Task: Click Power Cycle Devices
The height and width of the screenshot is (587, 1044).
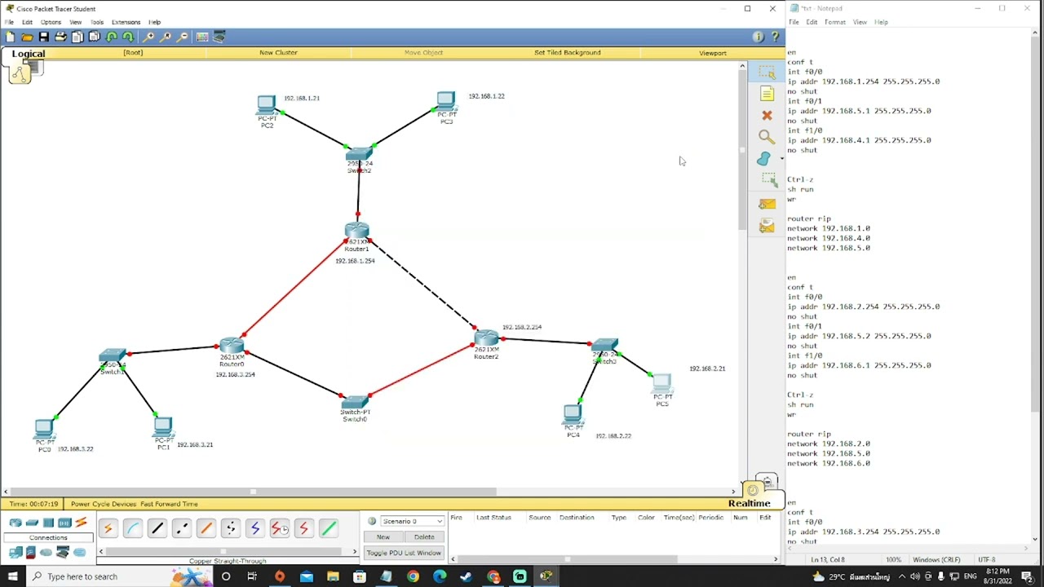Action: coord(103,504)
